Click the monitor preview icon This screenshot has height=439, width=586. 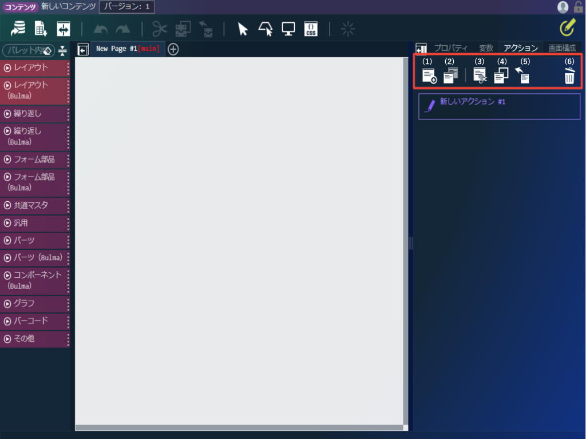288,29
